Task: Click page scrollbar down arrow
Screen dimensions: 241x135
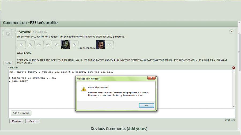Action: [239, 129]
